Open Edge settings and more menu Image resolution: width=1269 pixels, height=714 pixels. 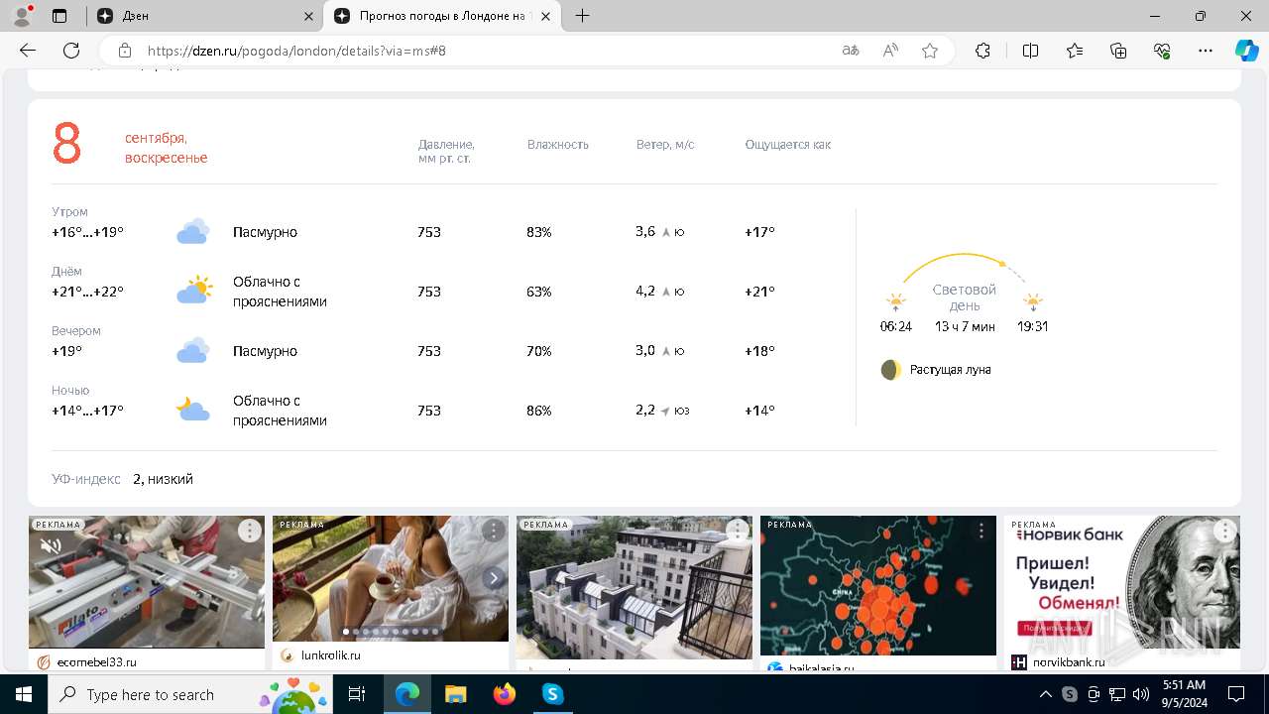tap(1206, 51)
